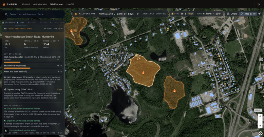This screenshot has width=264, height=137.
Task: Open the Autopilot sim page
Action: pyautogui.click(x=40, y=4)
